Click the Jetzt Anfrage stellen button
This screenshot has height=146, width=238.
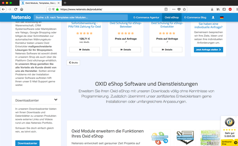click(x=208, y=50)
